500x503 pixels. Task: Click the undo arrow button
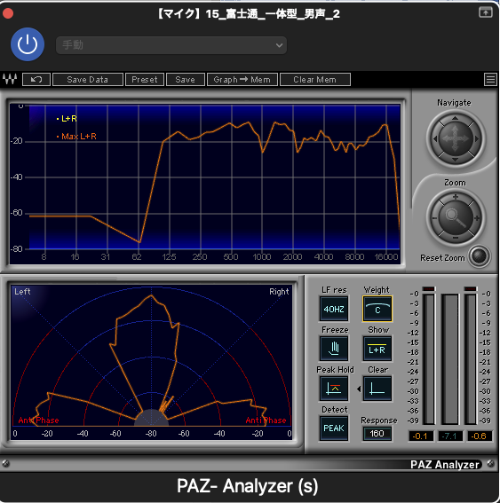pyautogui.click(x=36, y=80)
